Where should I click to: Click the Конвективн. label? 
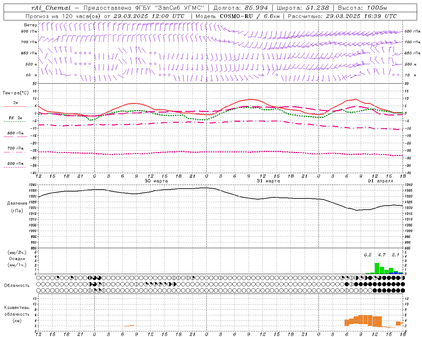pyautogui.click(x=17, y=308)
